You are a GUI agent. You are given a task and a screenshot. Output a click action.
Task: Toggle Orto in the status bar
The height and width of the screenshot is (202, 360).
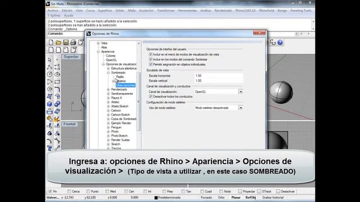click(221, 198)
